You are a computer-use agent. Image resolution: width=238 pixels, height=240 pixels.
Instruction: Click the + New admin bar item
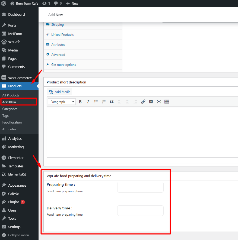[x=72, y=3]
